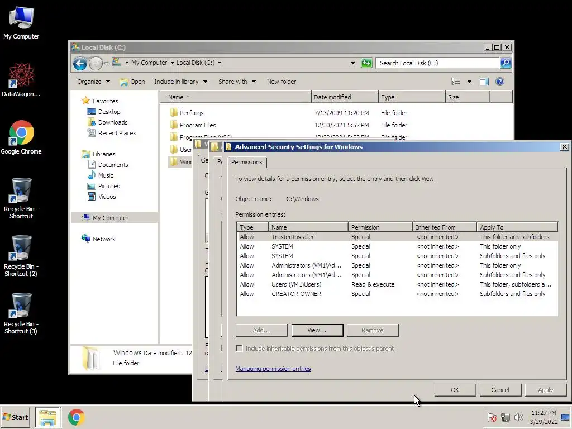Open the Managing permission entries link

click(x=273, y=369)
